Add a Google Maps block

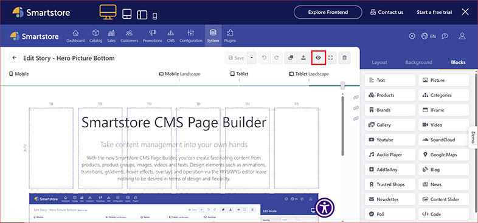pos(443,155)
